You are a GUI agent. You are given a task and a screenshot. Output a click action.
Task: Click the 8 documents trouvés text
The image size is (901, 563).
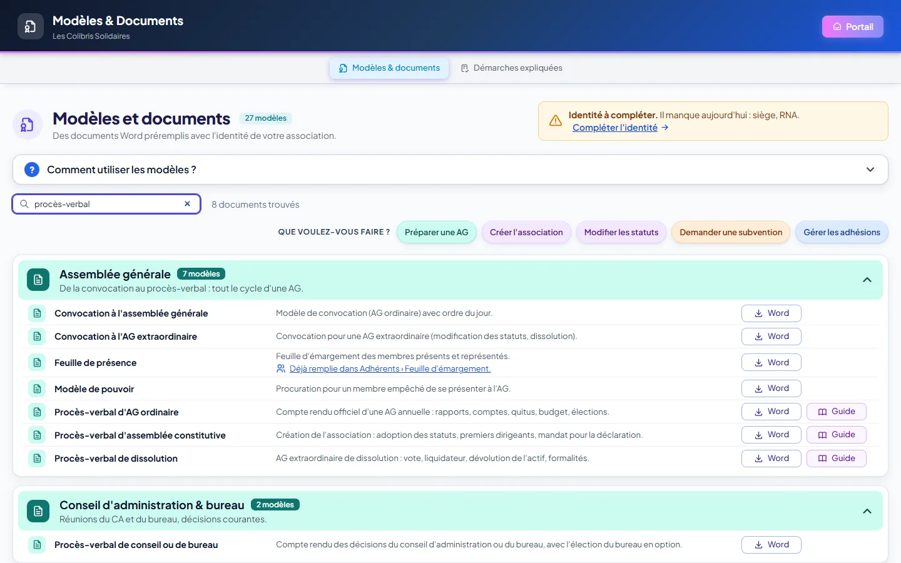click(255, 205)
